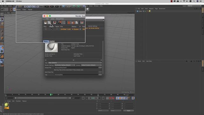The height and width of the screenshot is (115, 204).
Task: Open the Bookmarks menu in Object Manager
Action: (162, 9)
